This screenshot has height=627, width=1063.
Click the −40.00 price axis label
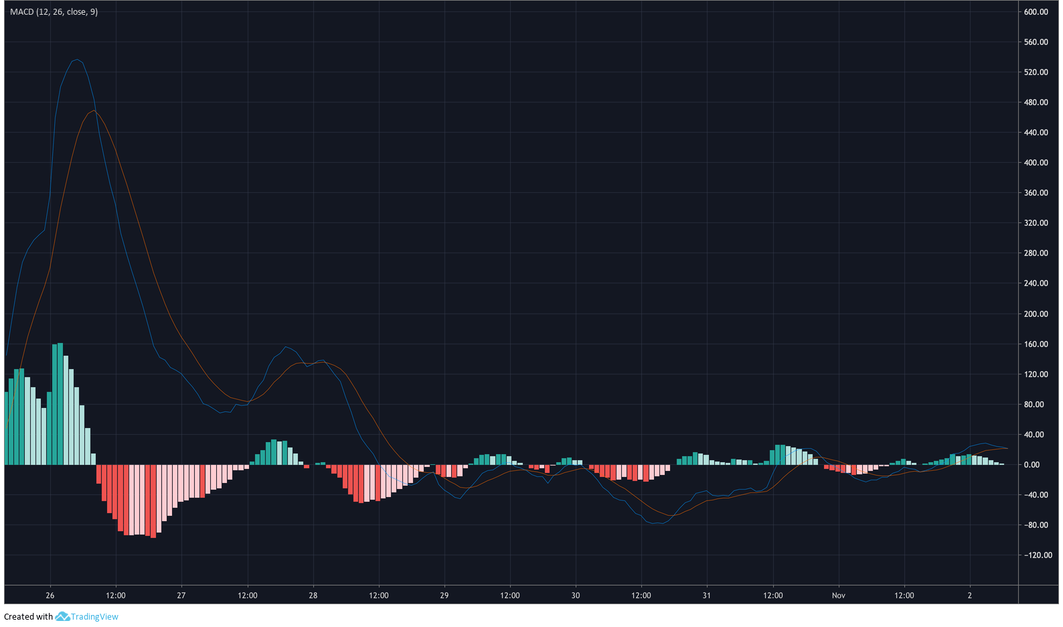[x=1036, y=495]
